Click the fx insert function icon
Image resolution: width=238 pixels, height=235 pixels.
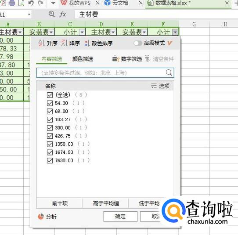63,14
